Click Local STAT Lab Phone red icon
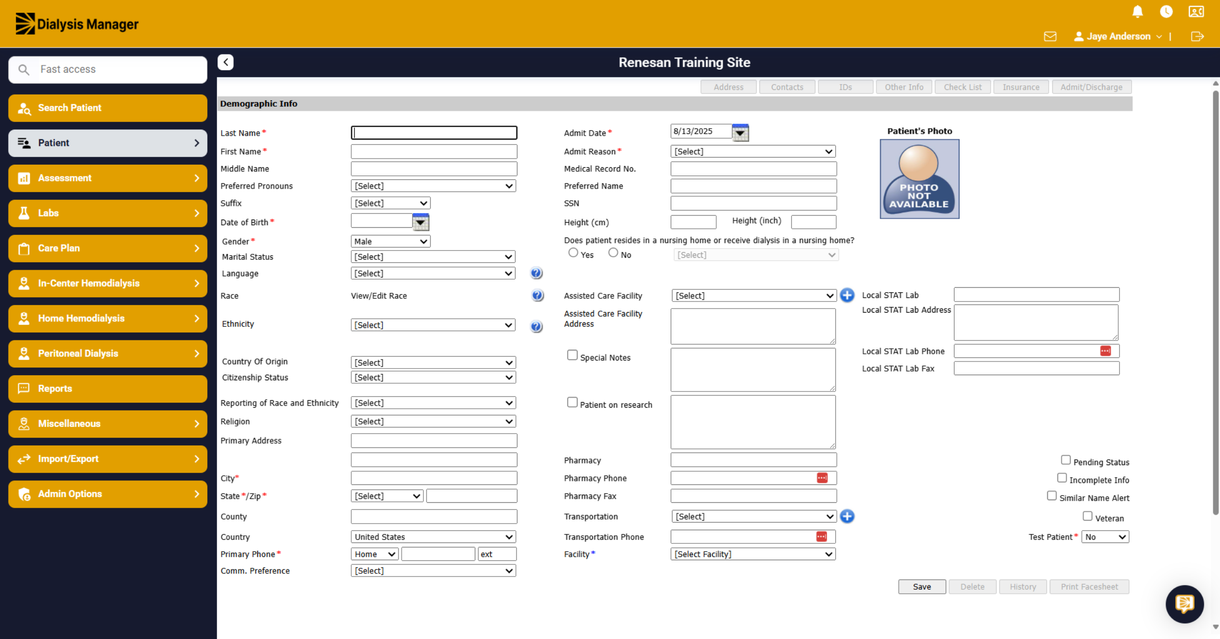 [x=1105, y=351]
